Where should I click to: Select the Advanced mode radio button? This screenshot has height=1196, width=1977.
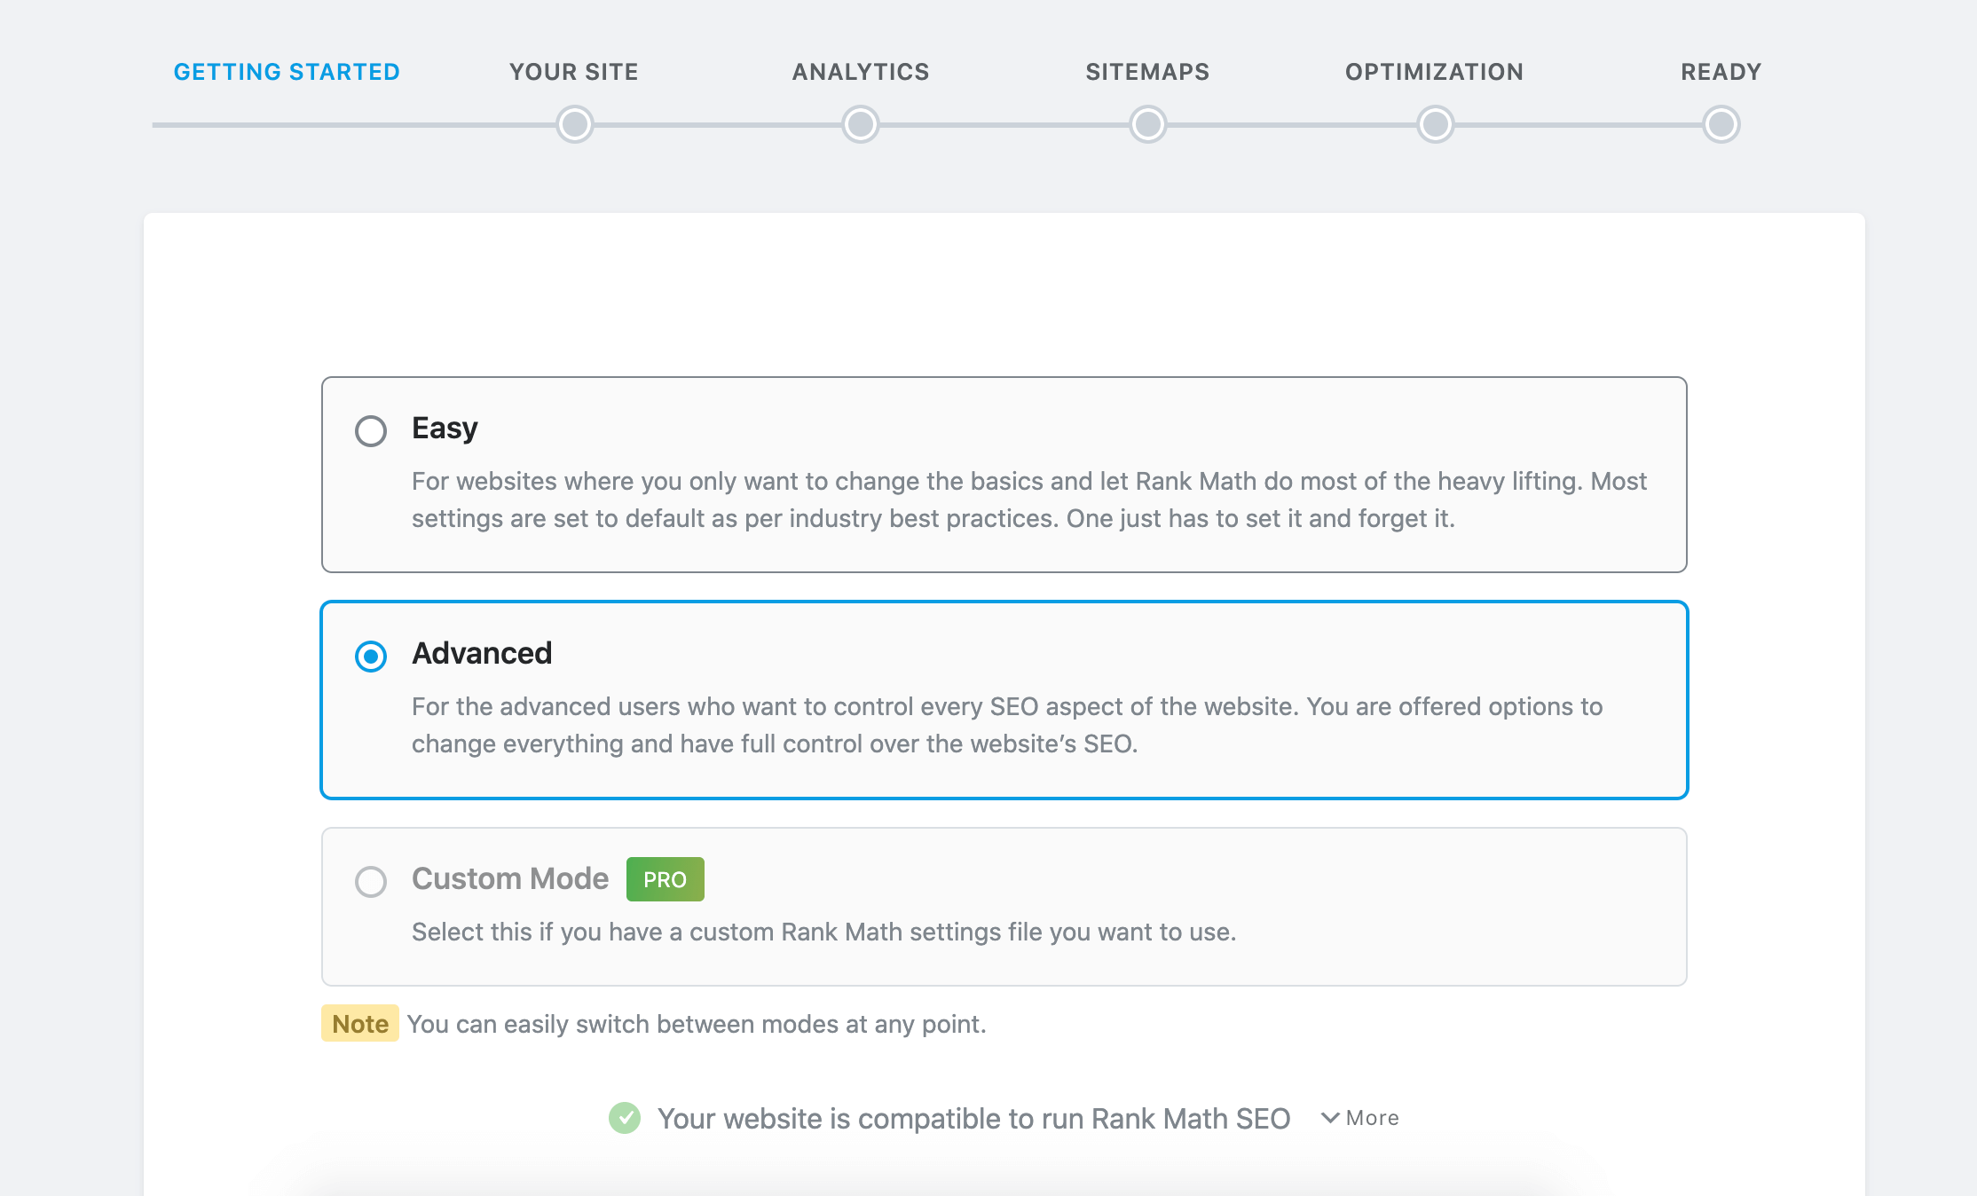[371, 657]
